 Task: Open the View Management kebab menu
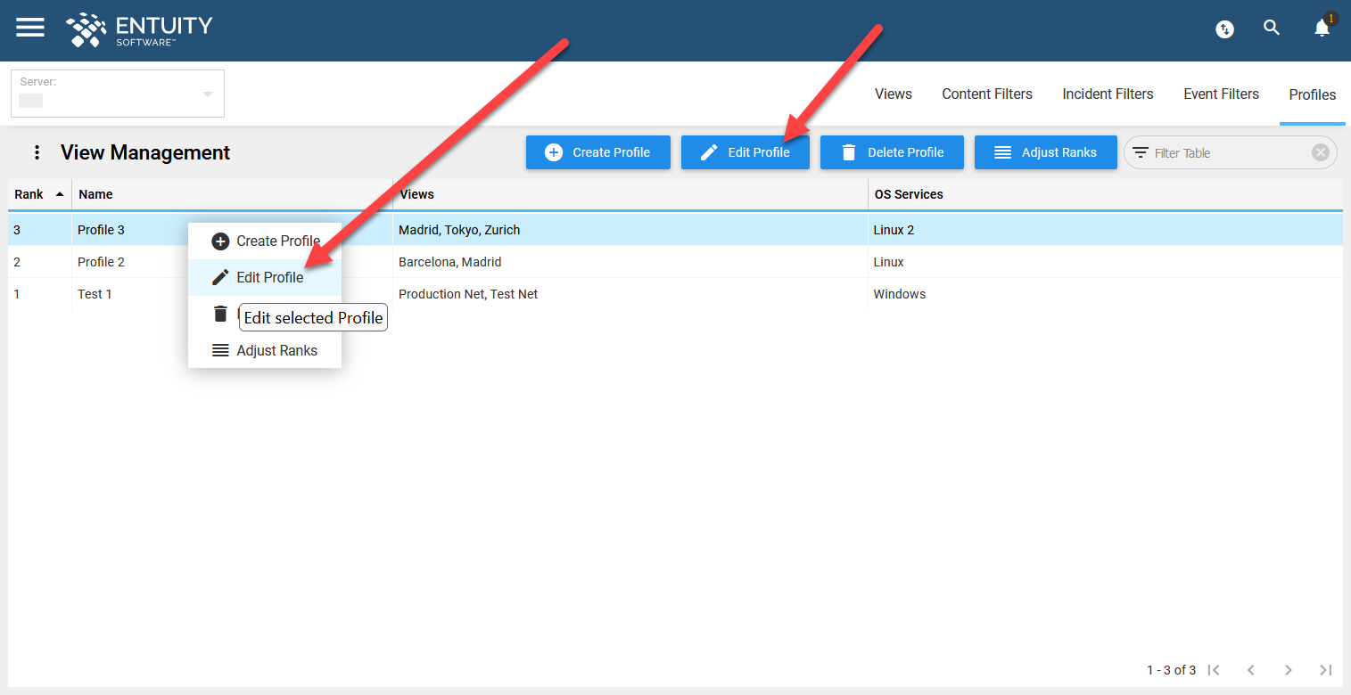coord(37,152)
